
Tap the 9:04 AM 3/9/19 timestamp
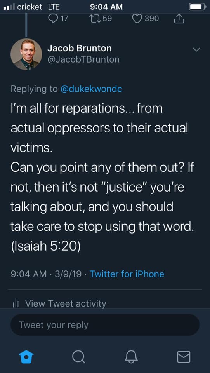click(x=46, y=274)
